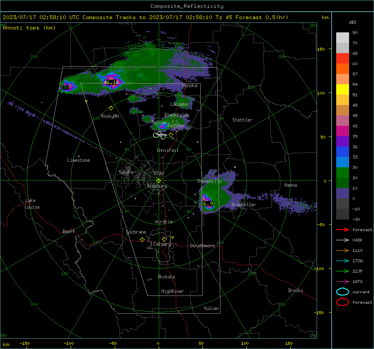The width and height of the screenshot is (374, 349).
Task: Click the red 65-60 dBZ color swatch
Action: [342, 59]
